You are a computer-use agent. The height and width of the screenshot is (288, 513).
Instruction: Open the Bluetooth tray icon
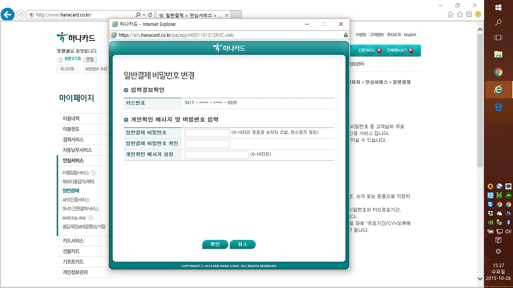point(508,222)
